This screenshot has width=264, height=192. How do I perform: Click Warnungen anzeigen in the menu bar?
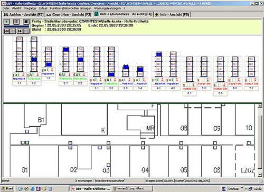pyautogui.click(x=107, y=8)
